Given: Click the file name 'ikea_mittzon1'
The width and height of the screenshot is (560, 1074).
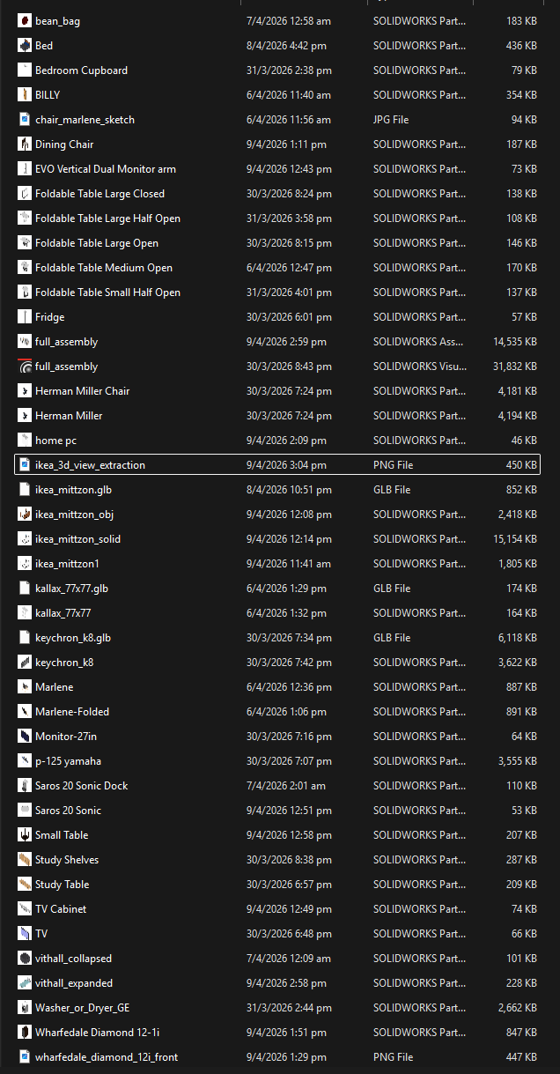Looking at the screenshot, I should pyautogui.click(x=67, y=563).
